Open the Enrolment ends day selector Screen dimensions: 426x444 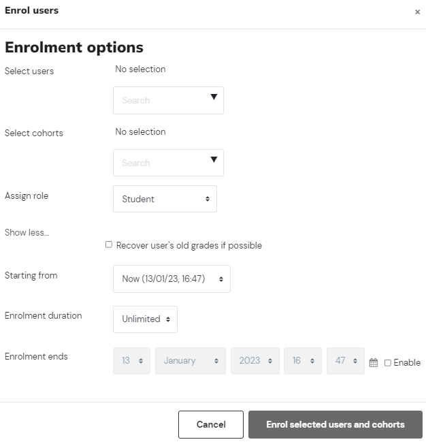tap(131, 361)
